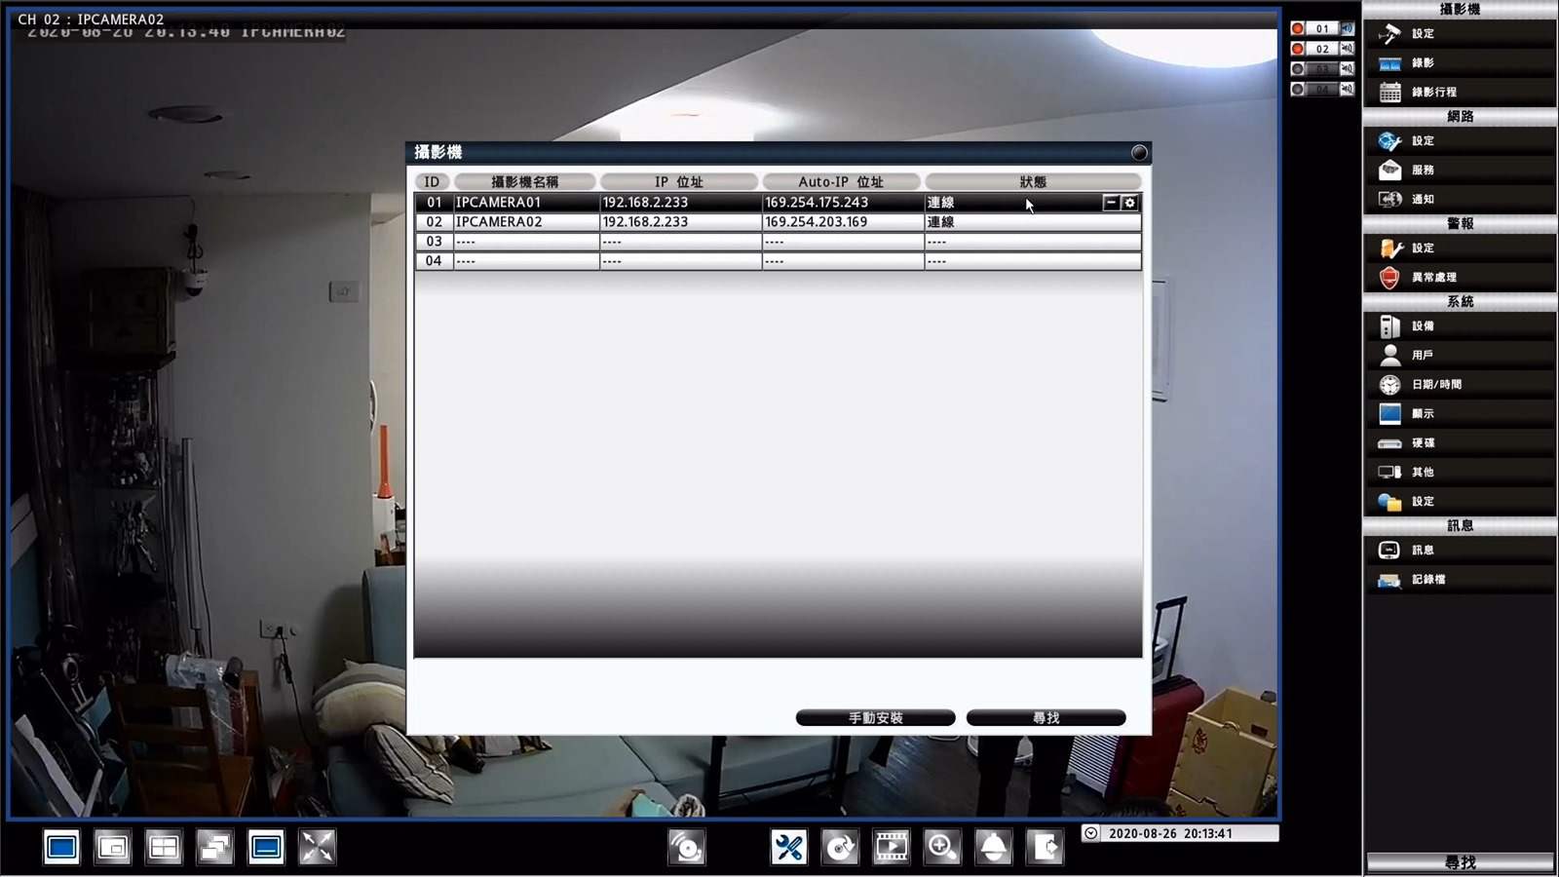The width and height of the screenshot is (1559, 877).
Task: Click the 手動安裝 button
Action: pyautogui.click(x=875, y=718)
